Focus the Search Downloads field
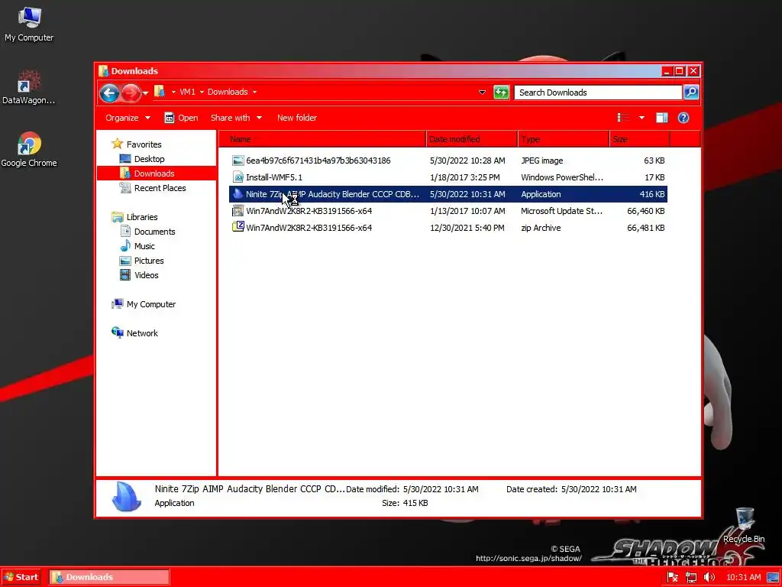 (597, 92)
